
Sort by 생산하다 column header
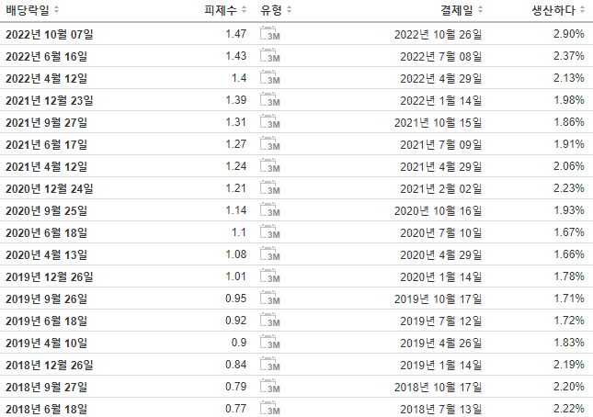tap(558, 10)
